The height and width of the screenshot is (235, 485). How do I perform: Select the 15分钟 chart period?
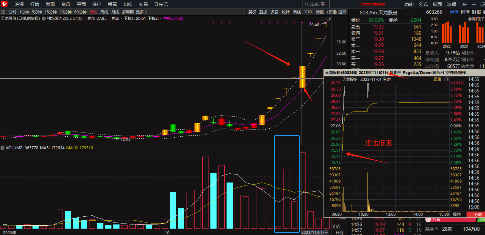[50, 12]
